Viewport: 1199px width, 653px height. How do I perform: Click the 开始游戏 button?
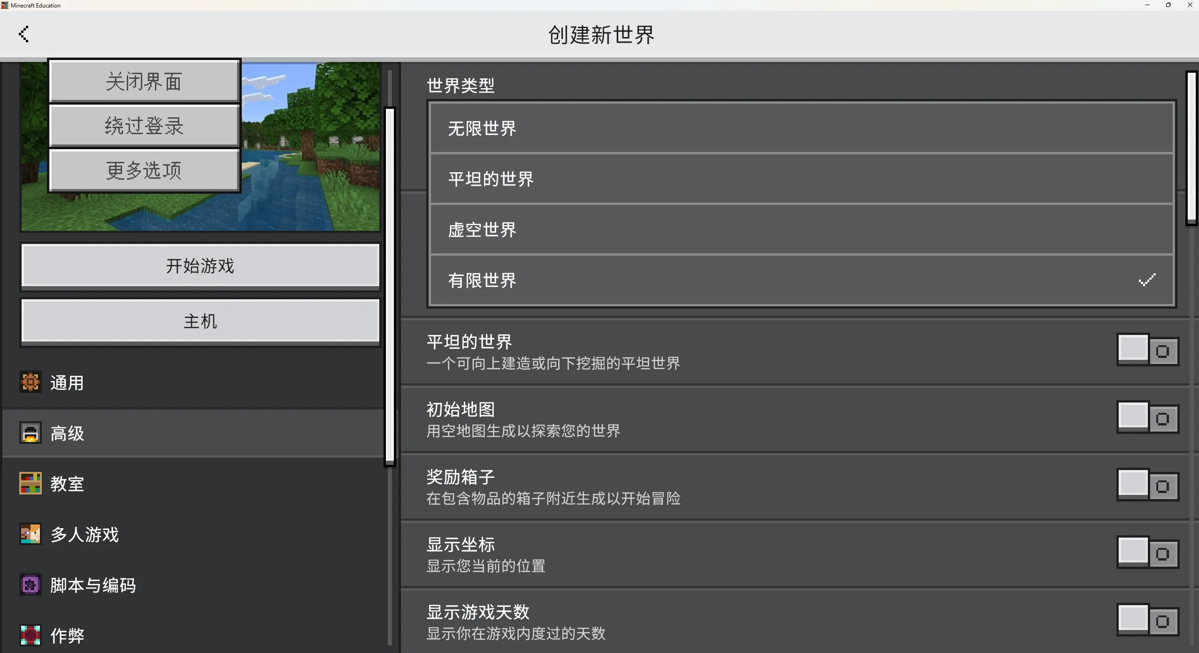[x=200, y=266]
